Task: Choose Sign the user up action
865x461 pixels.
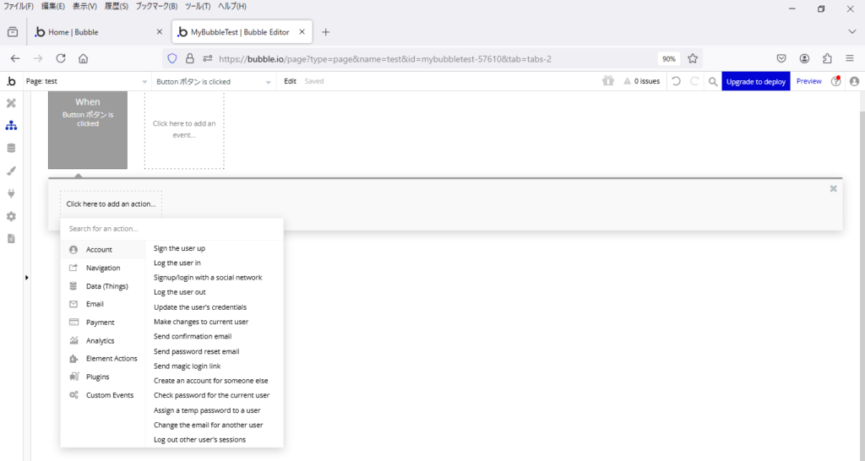Action: pyautogui.click(x=179, y=248)
